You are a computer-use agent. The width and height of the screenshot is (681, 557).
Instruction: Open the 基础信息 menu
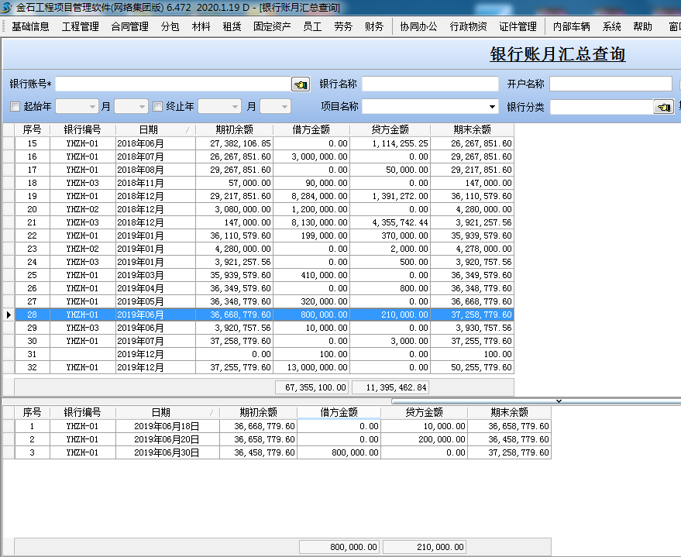29,26
